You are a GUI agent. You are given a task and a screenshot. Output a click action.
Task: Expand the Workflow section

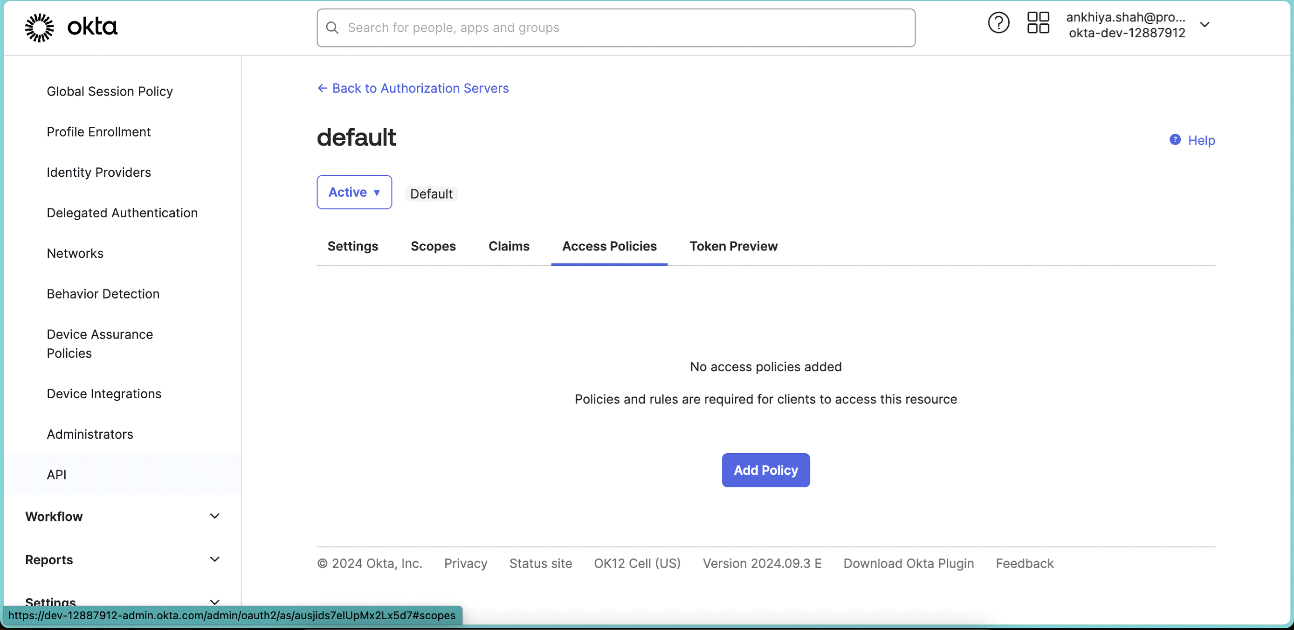click(214, 516)
